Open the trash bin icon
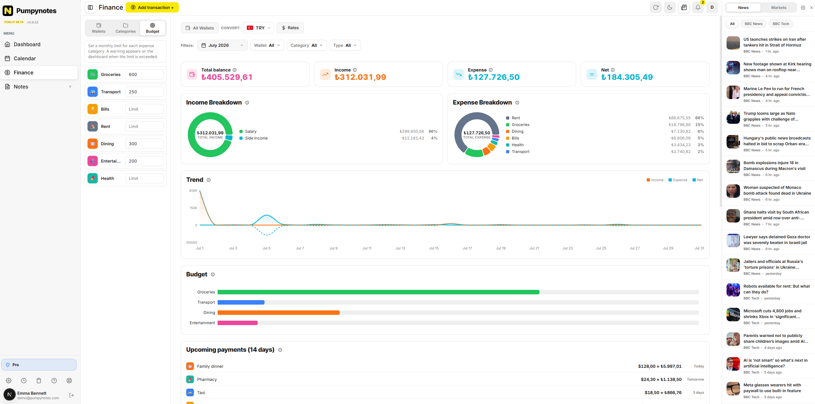Viewport: 815px width, 404px height. point(39,381)
